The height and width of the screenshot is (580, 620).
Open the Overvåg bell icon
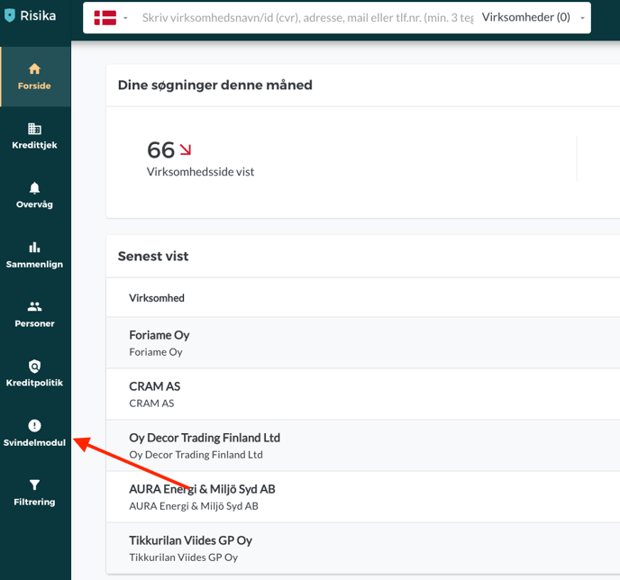click(34, 188)
